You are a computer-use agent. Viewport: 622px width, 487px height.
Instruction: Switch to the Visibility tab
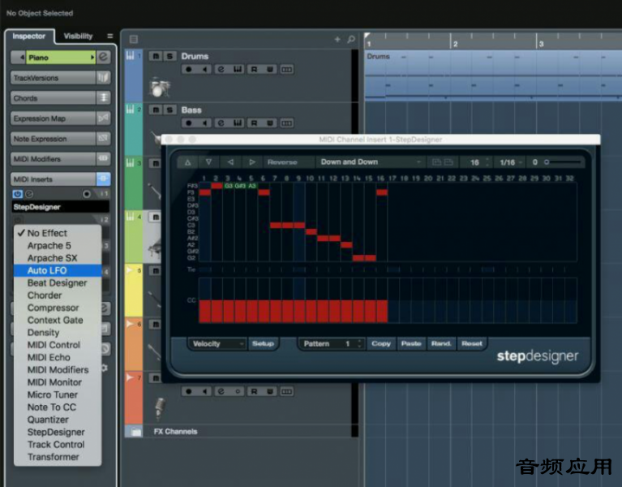[78, 36]
